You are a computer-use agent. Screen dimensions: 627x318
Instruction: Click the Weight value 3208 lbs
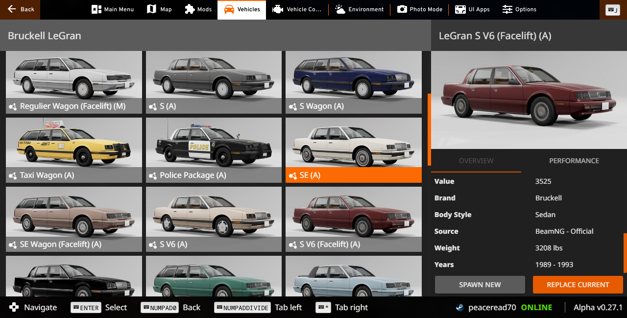[549, 248]
